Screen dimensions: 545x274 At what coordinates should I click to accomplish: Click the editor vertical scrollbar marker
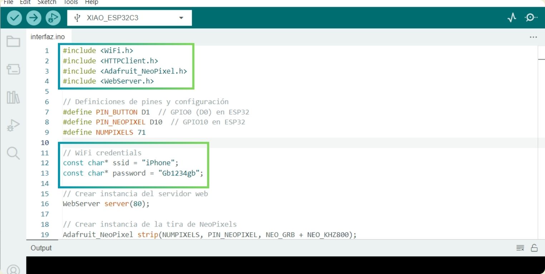[x=541, y=60]
